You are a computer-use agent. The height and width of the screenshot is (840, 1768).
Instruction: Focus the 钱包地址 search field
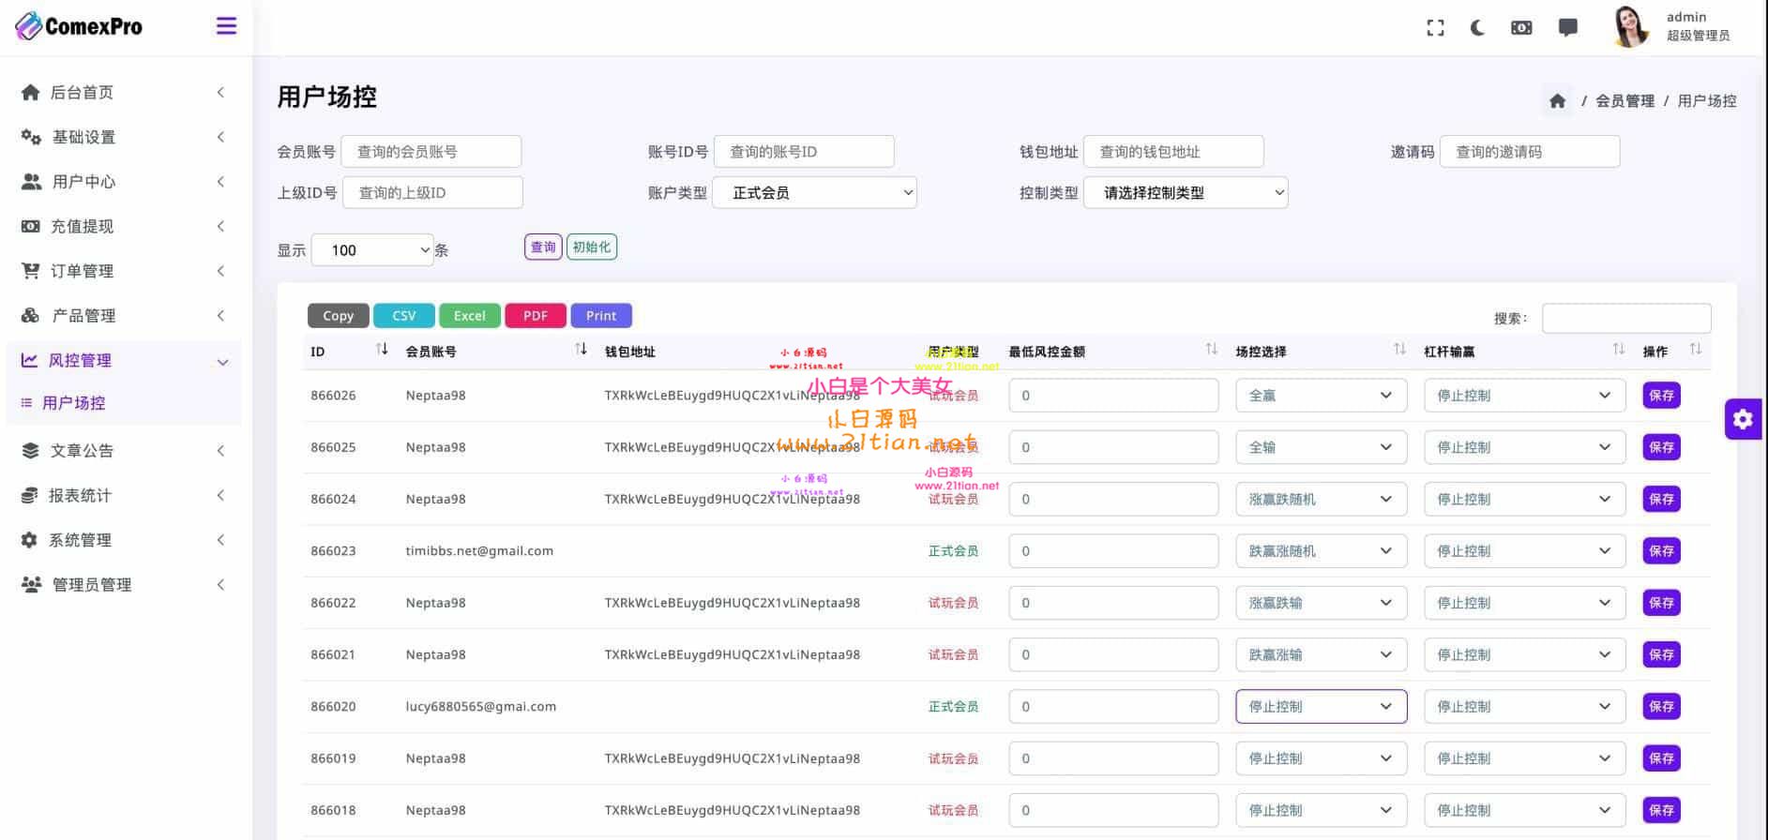pos(1173,151)
